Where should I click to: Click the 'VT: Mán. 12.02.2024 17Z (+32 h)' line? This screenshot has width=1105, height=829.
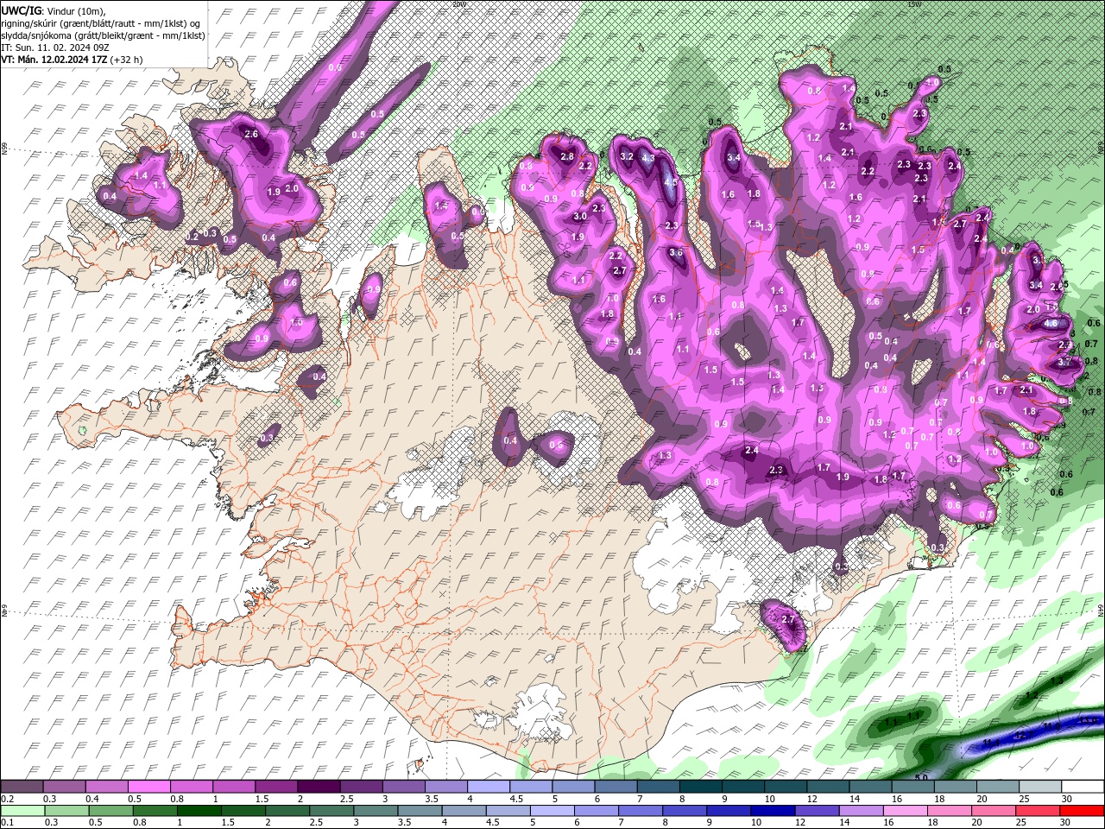tap(72, 60)
